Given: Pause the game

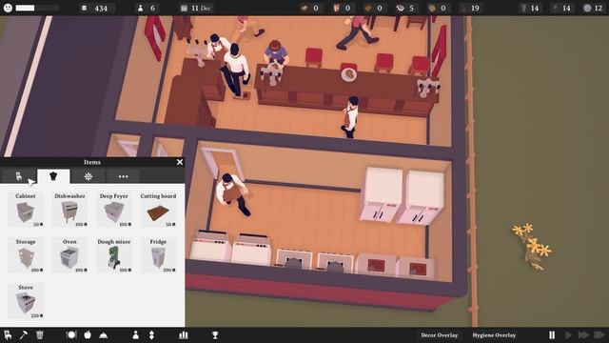Looking at the screenshot, I should tap(552, 334).
